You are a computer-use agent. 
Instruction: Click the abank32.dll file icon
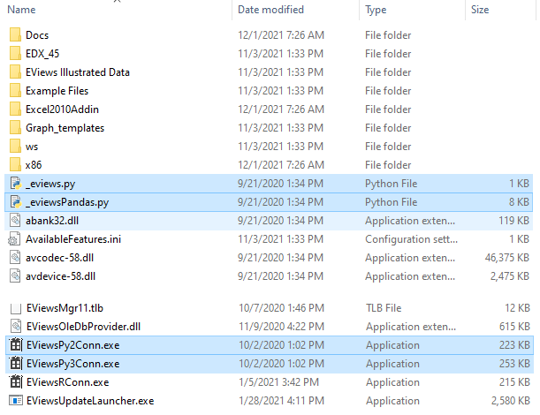[15, 221]
